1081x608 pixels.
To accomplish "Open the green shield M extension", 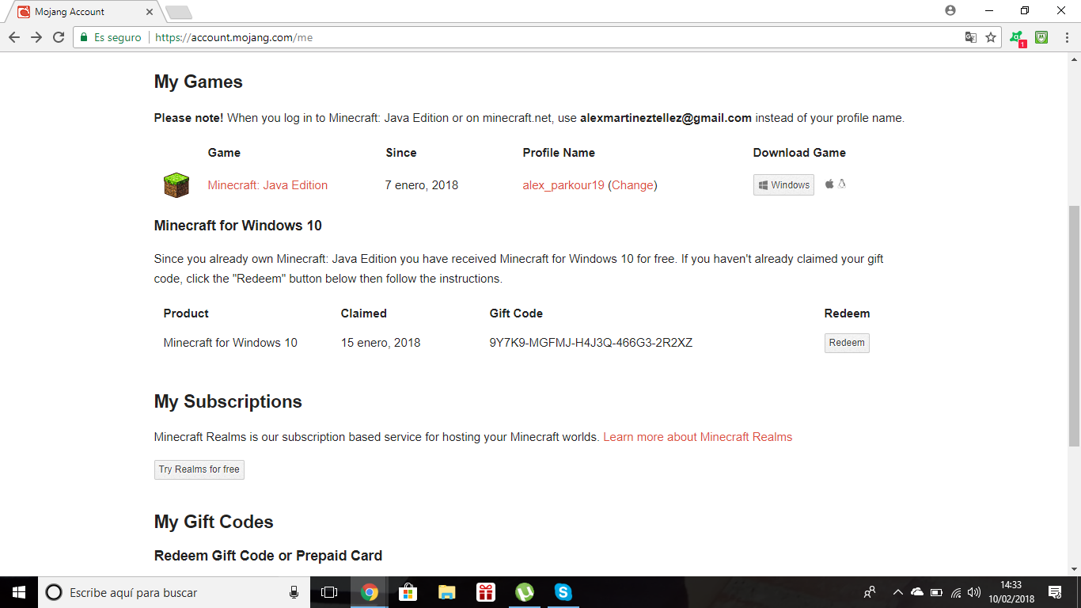I will [1041, 36].
